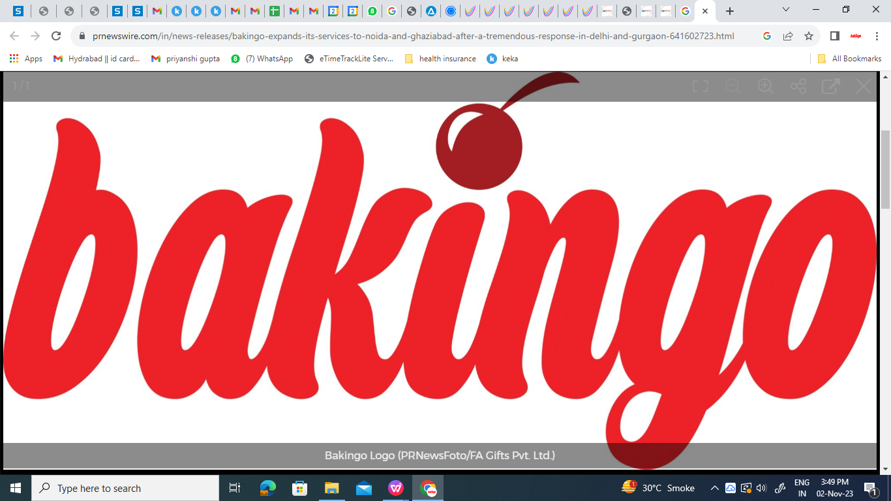This screenshot has height=501, width=891.
Task: Switch to the blue circular 'C' tab
Action: pyautogui.click(x=451, y=11)
